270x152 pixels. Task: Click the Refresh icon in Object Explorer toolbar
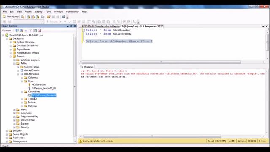click(x=35, y=30)
